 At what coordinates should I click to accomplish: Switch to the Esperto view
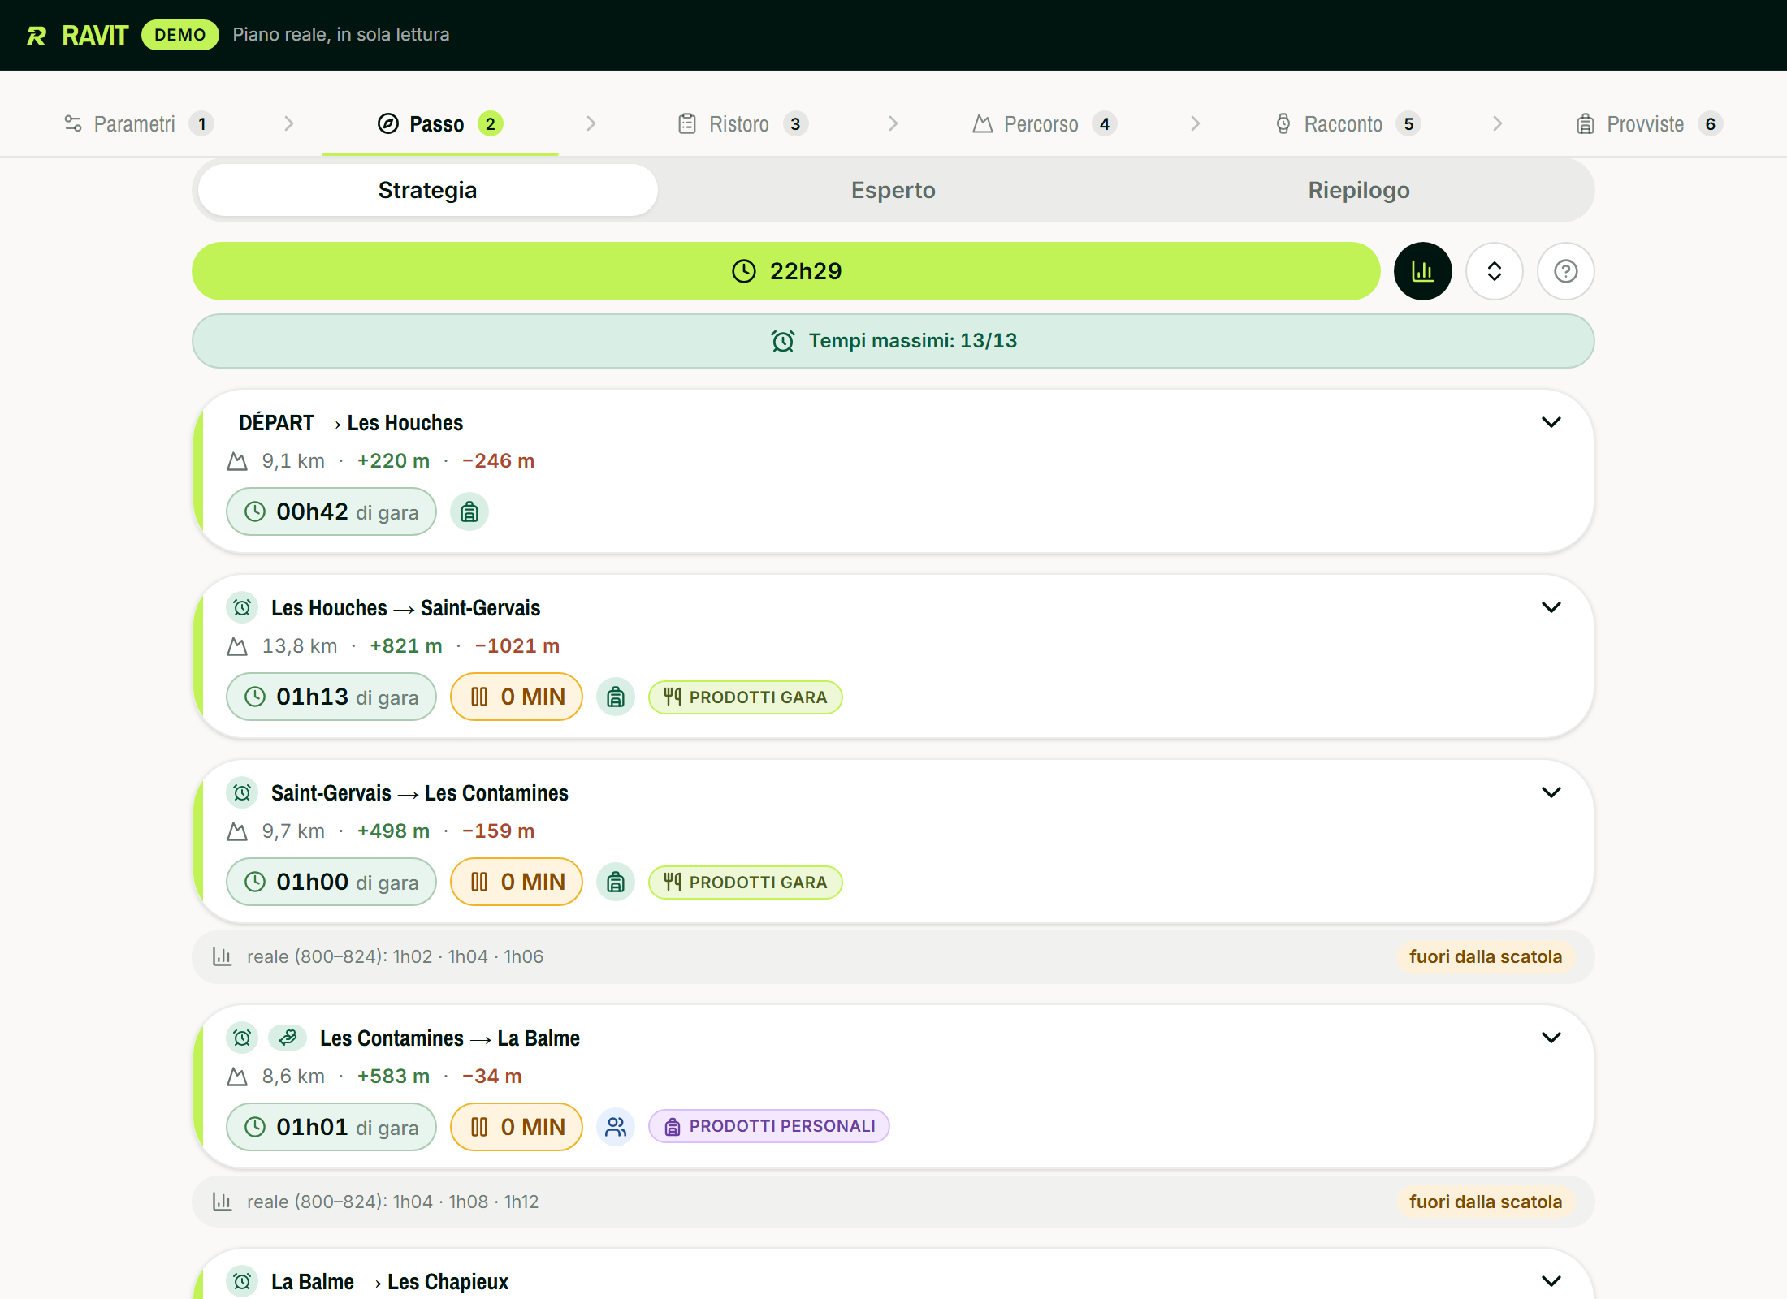[893, 190]
